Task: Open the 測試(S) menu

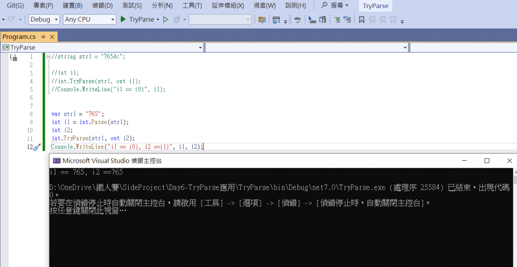Action: 132,6
